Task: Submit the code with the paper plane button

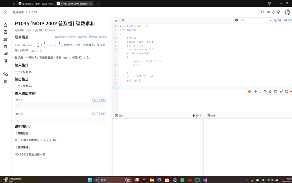Action: (x=288, y=20)
